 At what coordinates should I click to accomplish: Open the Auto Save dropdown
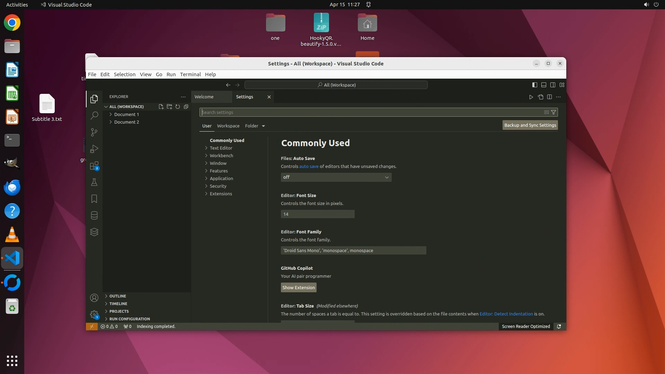point(336,177)
